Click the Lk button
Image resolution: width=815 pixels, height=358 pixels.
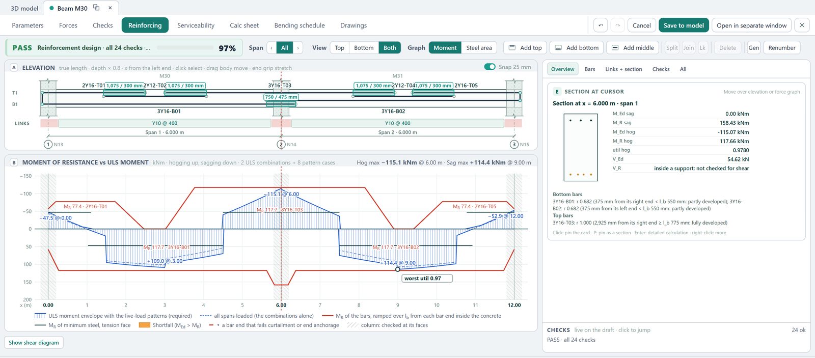(702, 48)
